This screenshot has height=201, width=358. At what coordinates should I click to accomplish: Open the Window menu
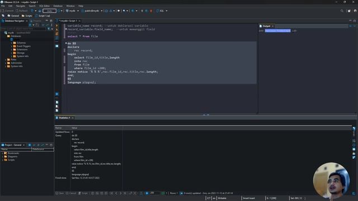pos(70,6)
